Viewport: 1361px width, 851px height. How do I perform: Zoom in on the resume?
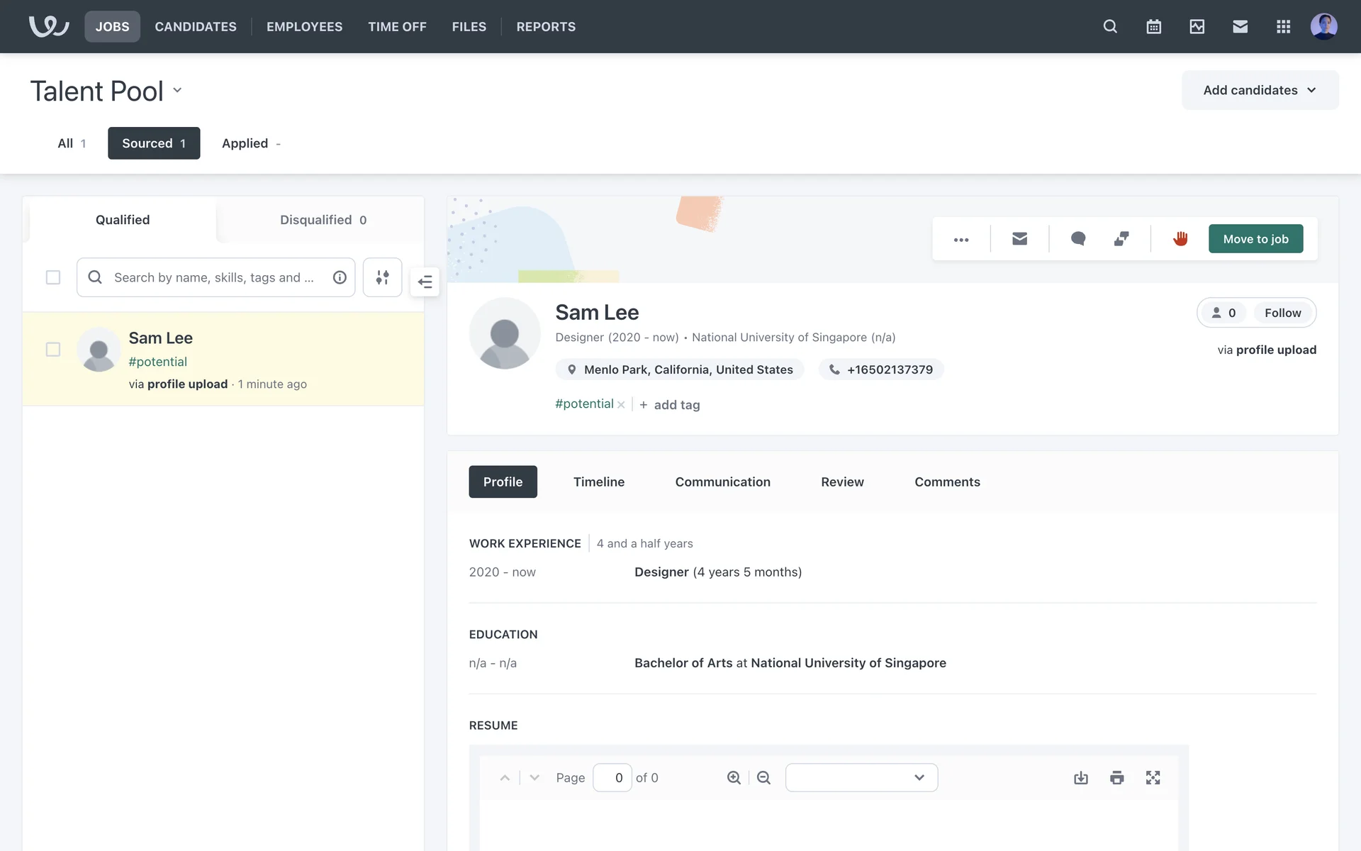tap(734, 778)
